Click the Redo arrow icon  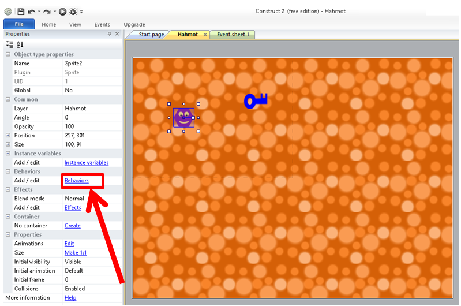(46, 11)
